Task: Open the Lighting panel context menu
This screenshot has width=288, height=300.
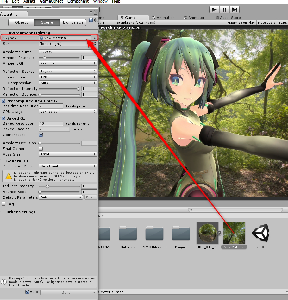Action: point(95,15)
